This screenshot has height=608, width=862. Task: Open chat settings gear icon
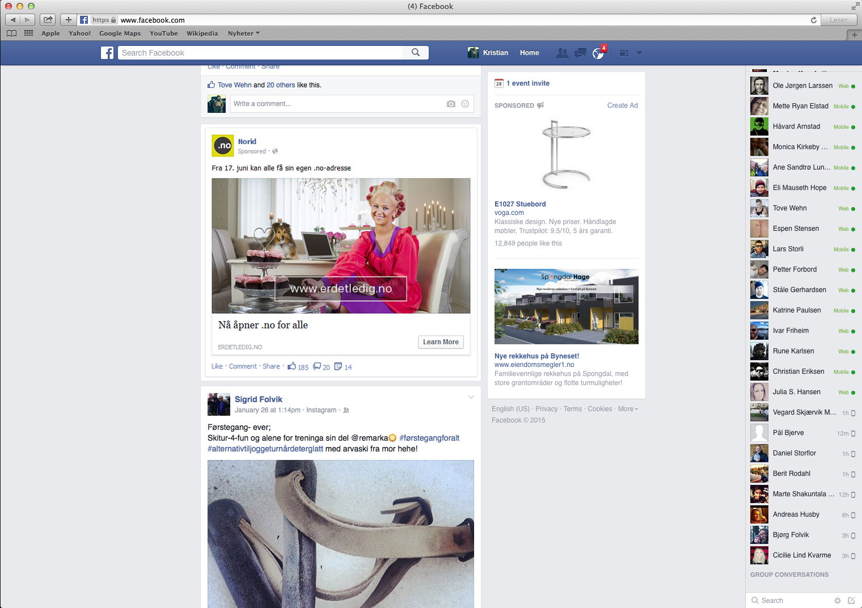(837, 600)
